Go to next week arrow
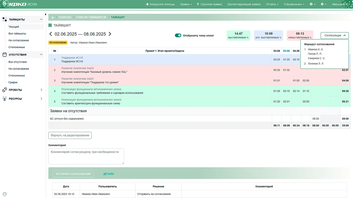 (x=110, y=34)
